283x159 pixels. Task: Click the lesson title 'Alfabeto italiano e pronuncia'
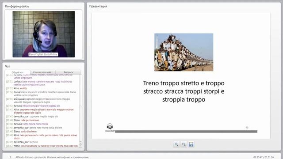tap(31, 157)
